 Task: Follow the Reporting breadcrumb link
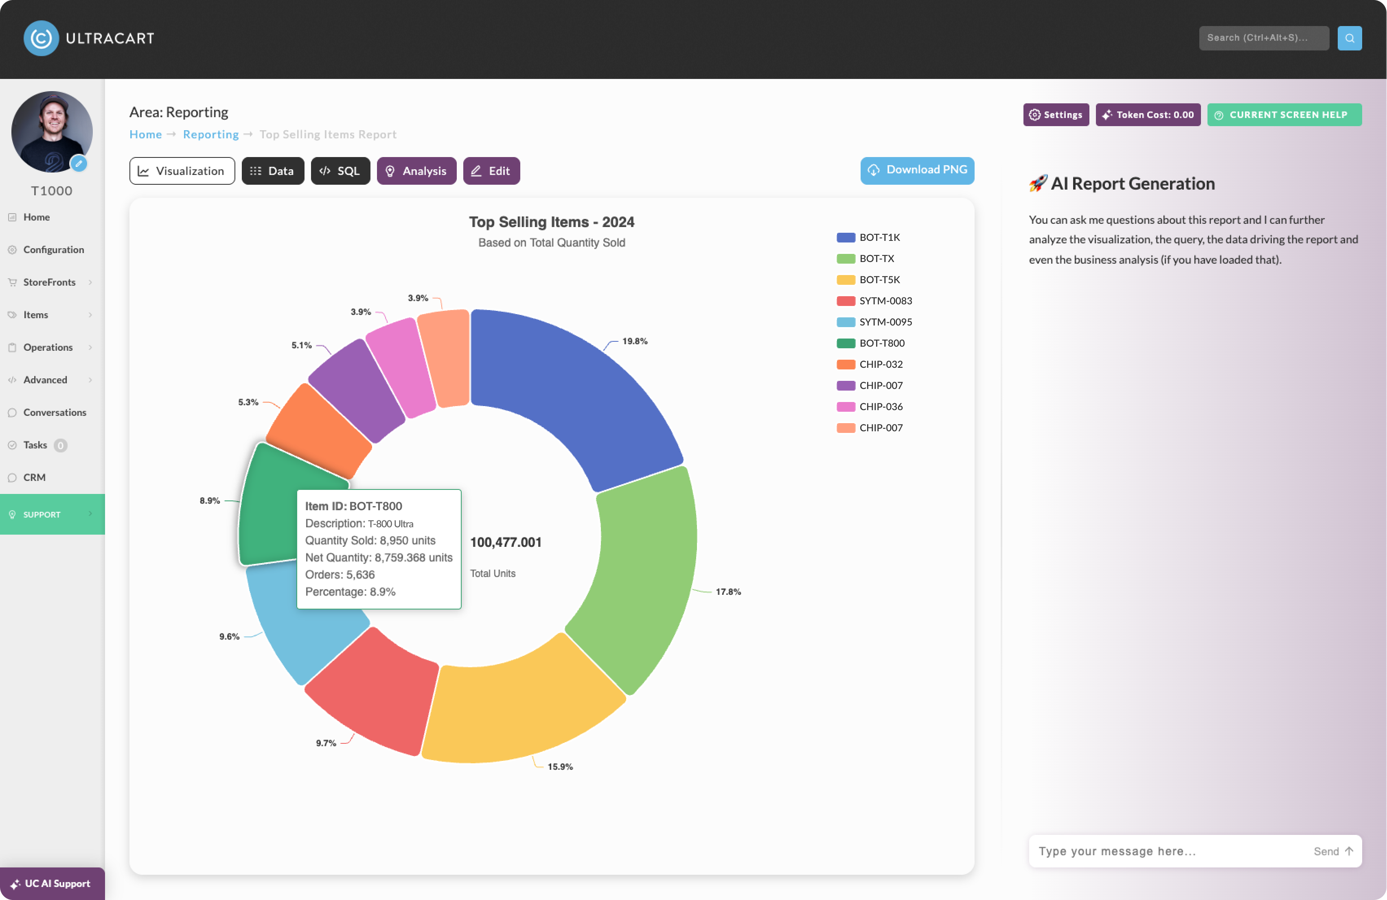point(210,134)
